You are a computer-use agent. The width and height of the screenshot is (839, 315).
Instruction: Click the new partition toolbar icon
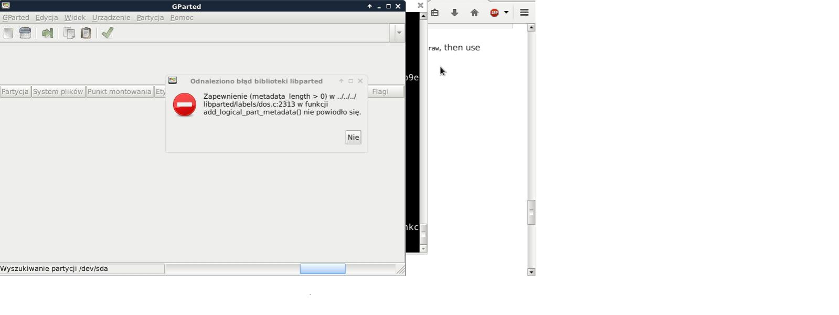(x=8, y=33)
